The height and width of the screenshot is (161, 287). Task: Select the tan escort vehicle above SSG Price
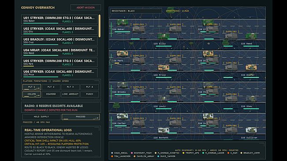coord(164,67)
